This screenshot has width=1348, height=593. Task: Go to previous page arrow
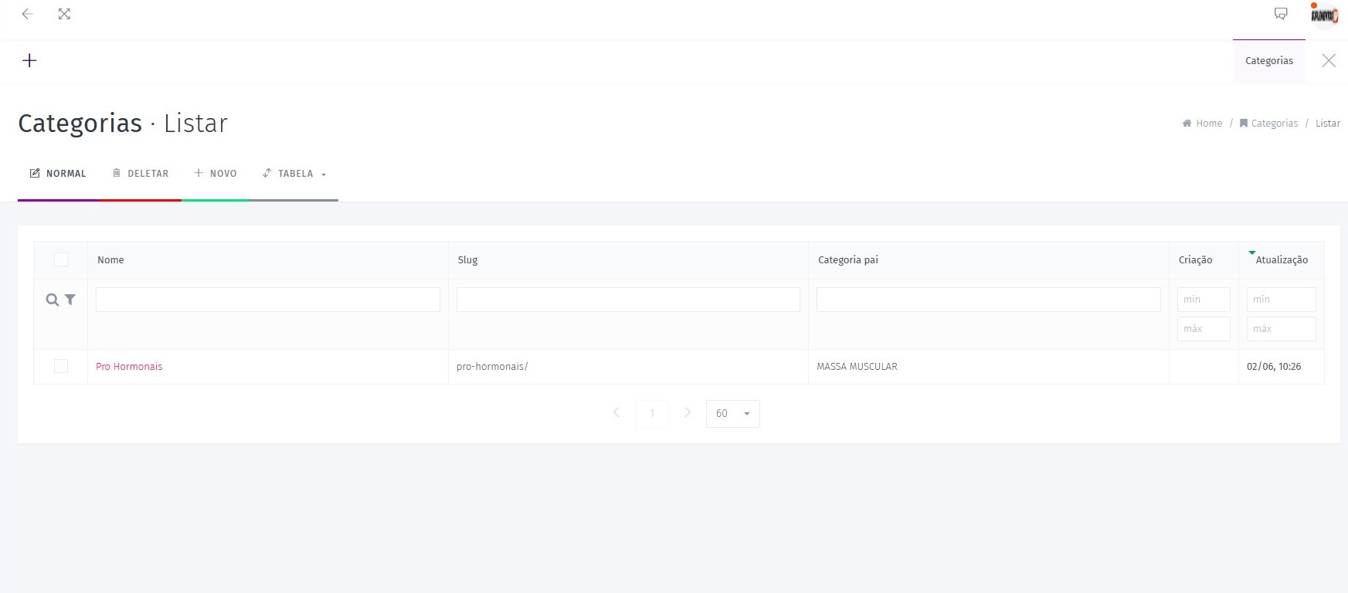pyautogui.click(x=616, y=413)
